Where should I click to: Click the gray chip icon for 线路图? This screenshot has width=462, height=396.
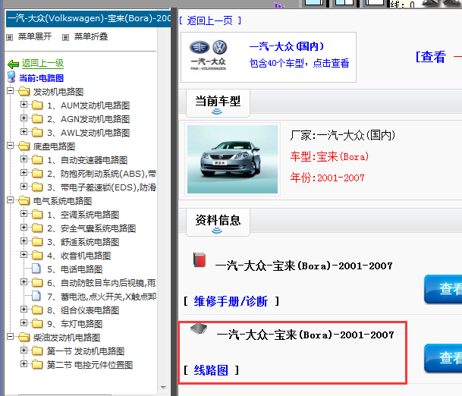point(199,328)
